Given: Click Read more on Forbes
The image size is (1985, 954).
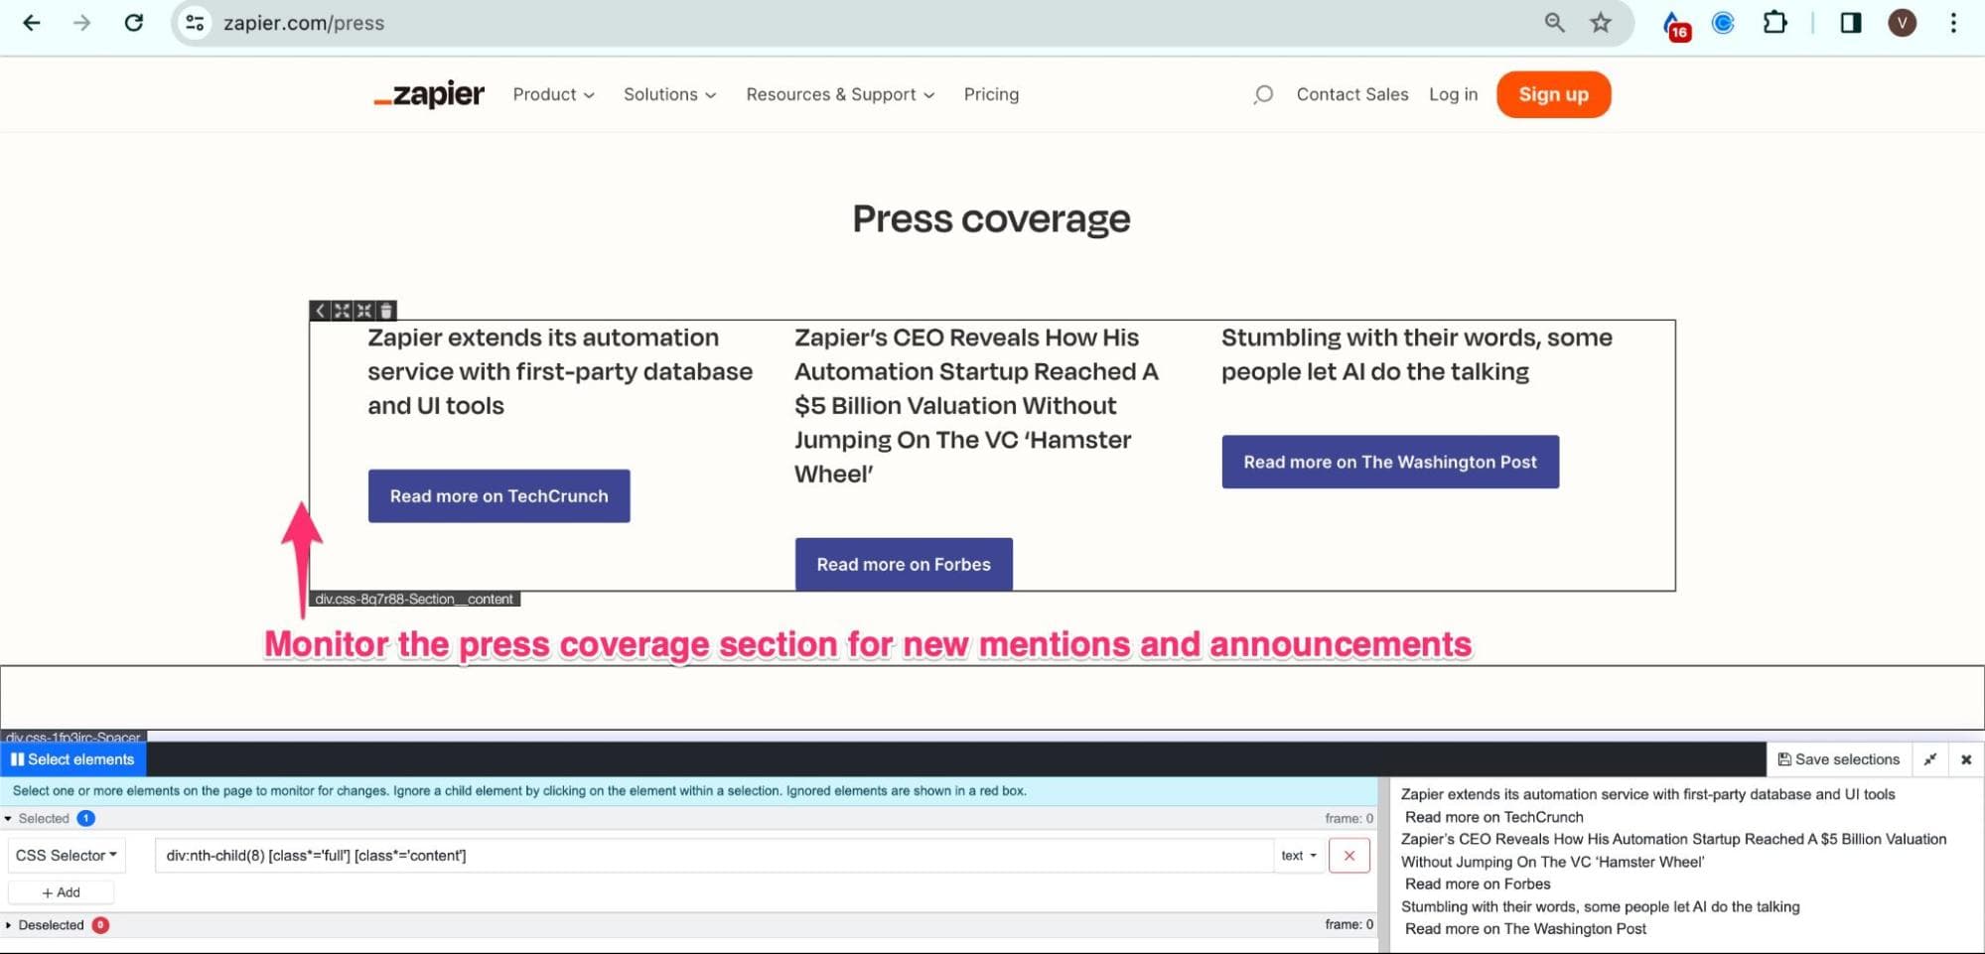Looking at the screenshot, I should pyautogui.click(x=903, y=564).
